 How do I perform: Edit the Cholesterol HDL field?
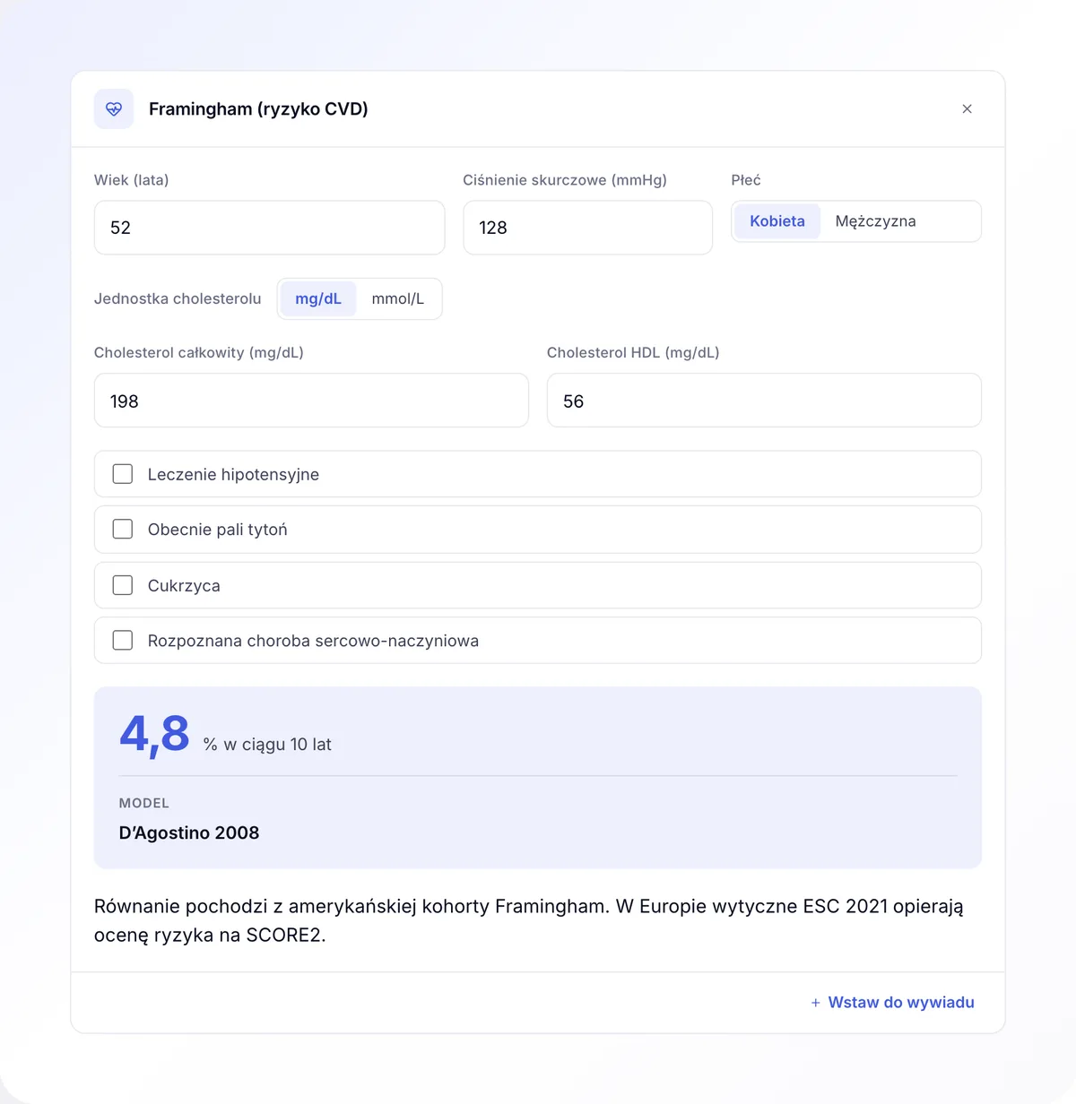[764, 401]
